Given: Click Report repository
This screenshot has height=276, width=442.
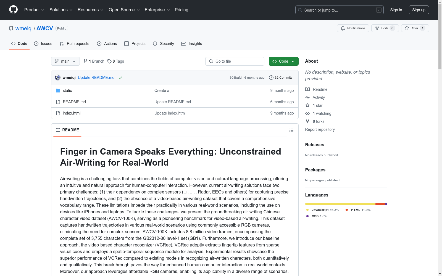Looking at the screenshot, I should point(320,129).
